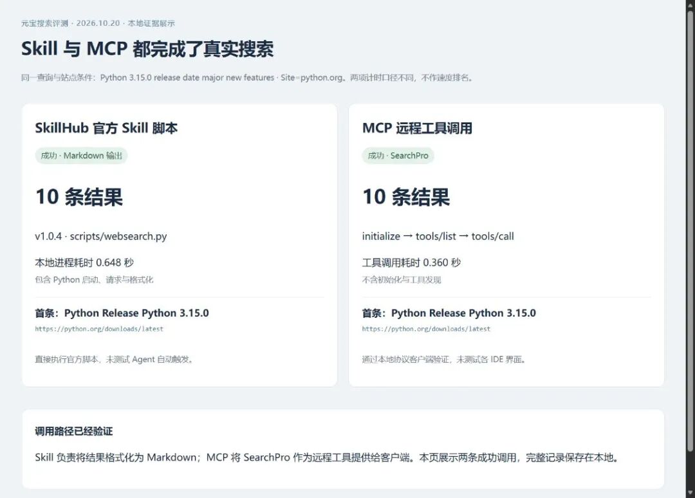Click '10 条结果' in the SkillHub card

79,197
